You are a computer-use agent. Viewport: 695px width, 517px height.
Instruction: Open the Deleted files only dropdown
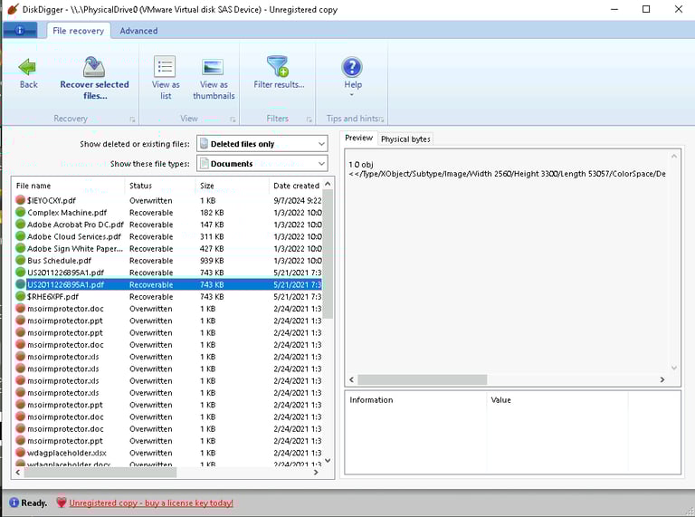pyautogui.click(x=262, y=144)
